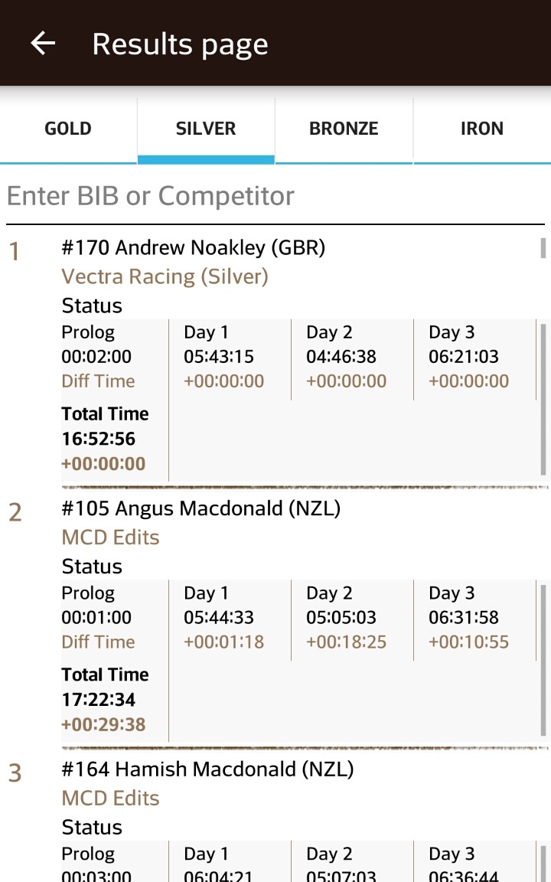Tap Andrew Noakley's Total Time 16:52:56
Viewport: 551px width, 882px height.
(99, 439)
